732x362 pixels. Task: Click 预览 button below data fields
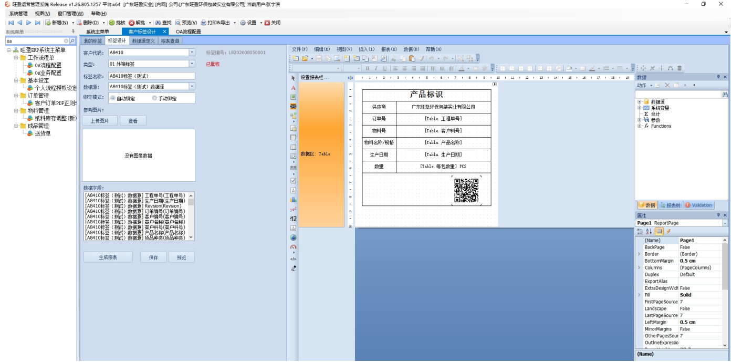pos(182,257)
